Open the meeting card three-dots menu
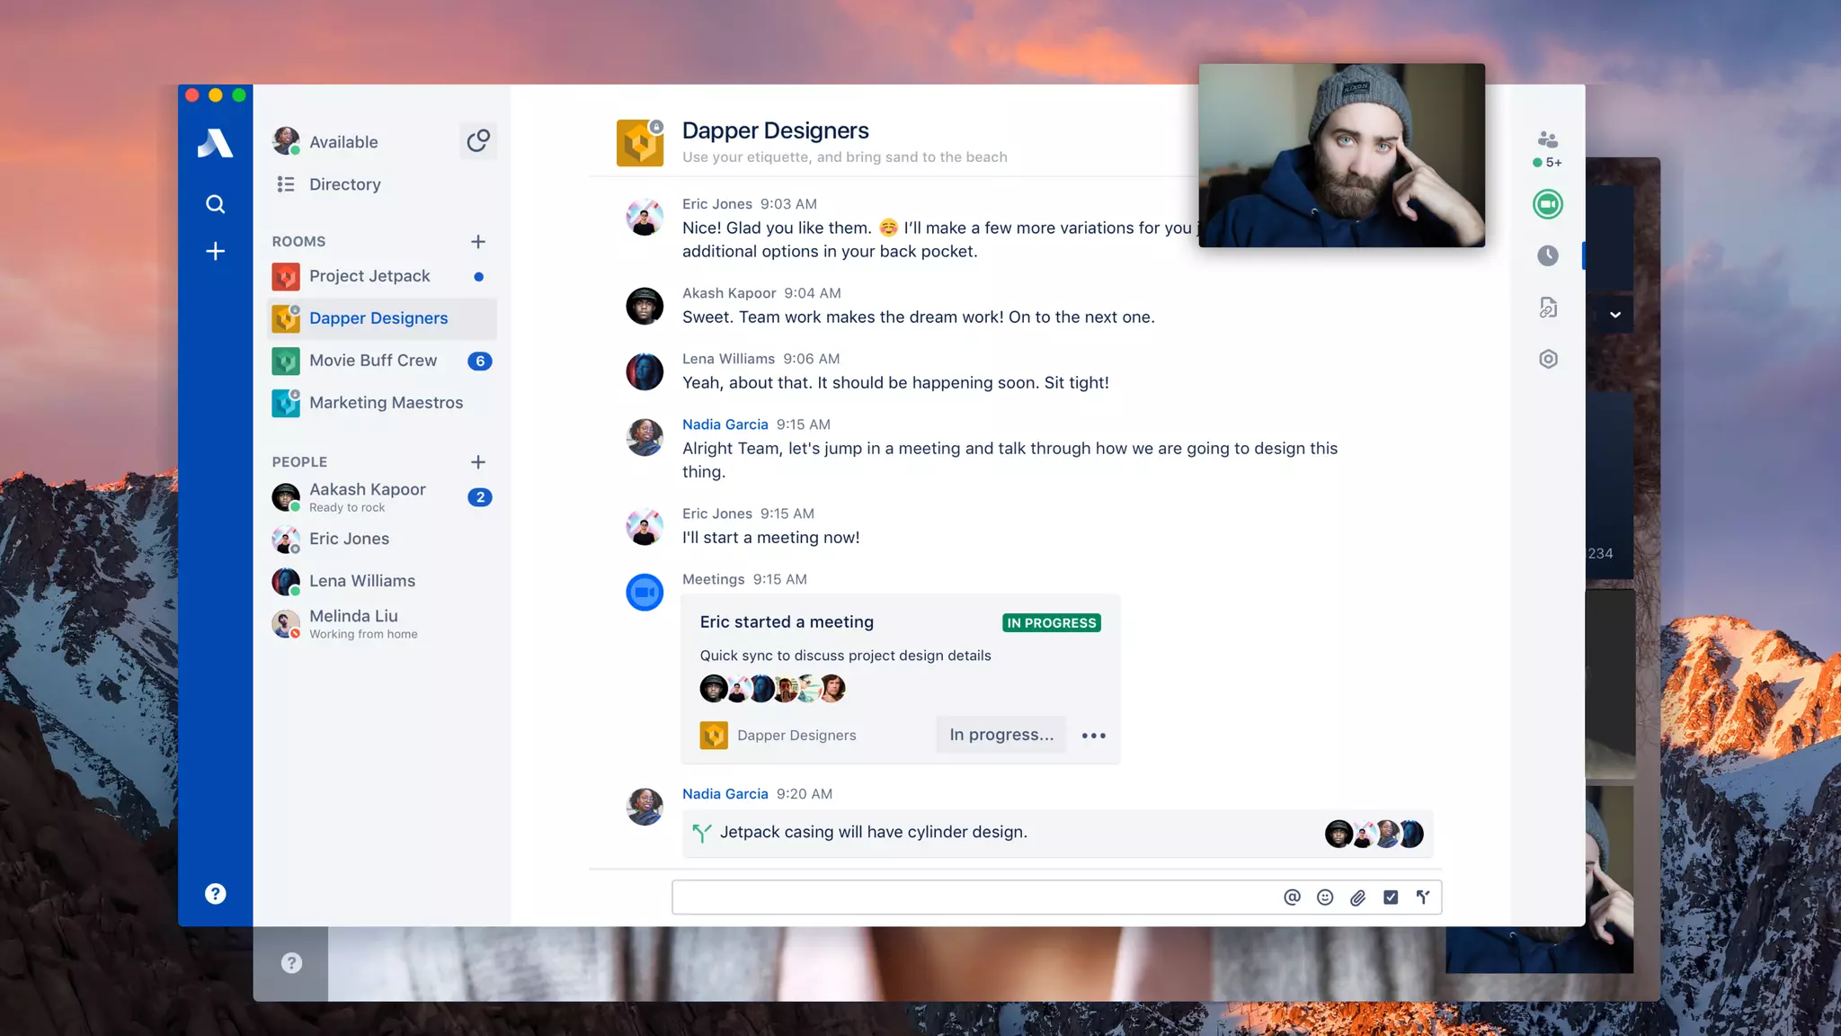The image size is (1841, 1036). [1093, 735]
